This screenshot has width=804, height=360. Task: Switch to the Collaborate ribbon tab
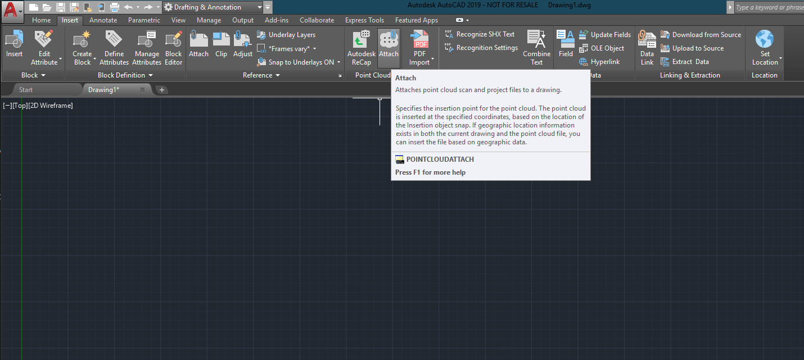coord(317,20)
